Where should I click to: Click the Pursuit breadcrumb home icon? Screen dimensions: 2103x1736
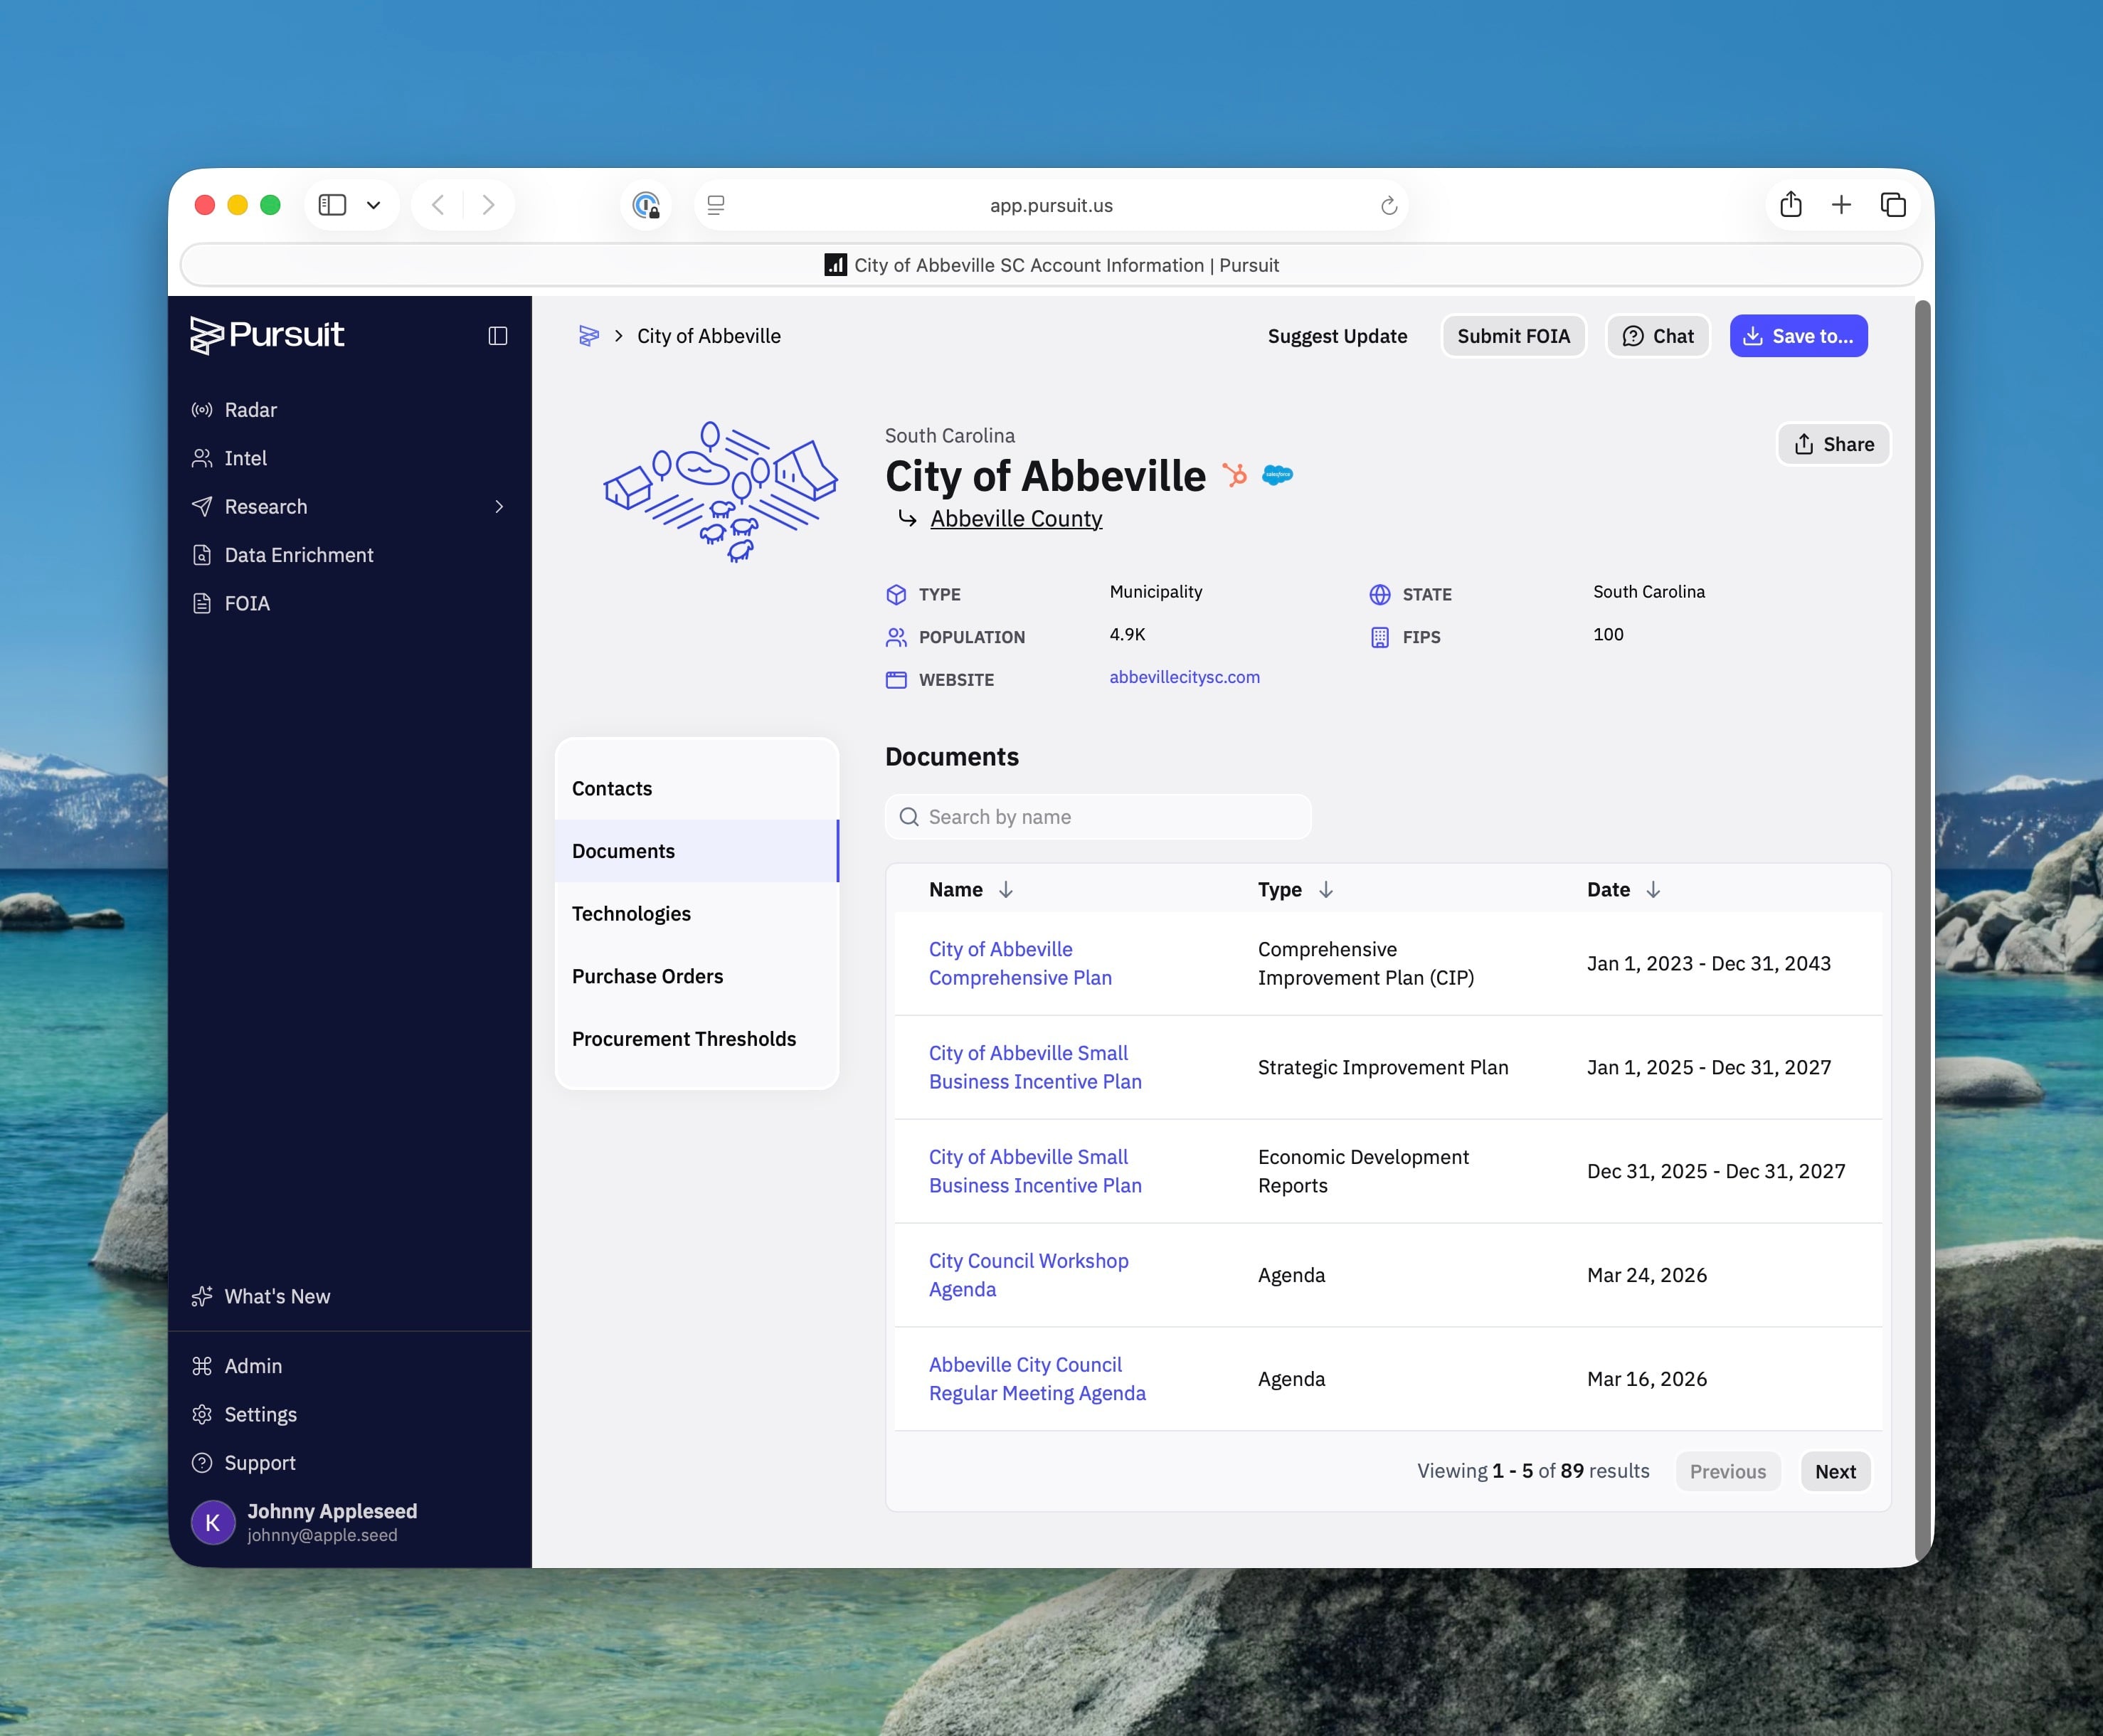(589, 336)
